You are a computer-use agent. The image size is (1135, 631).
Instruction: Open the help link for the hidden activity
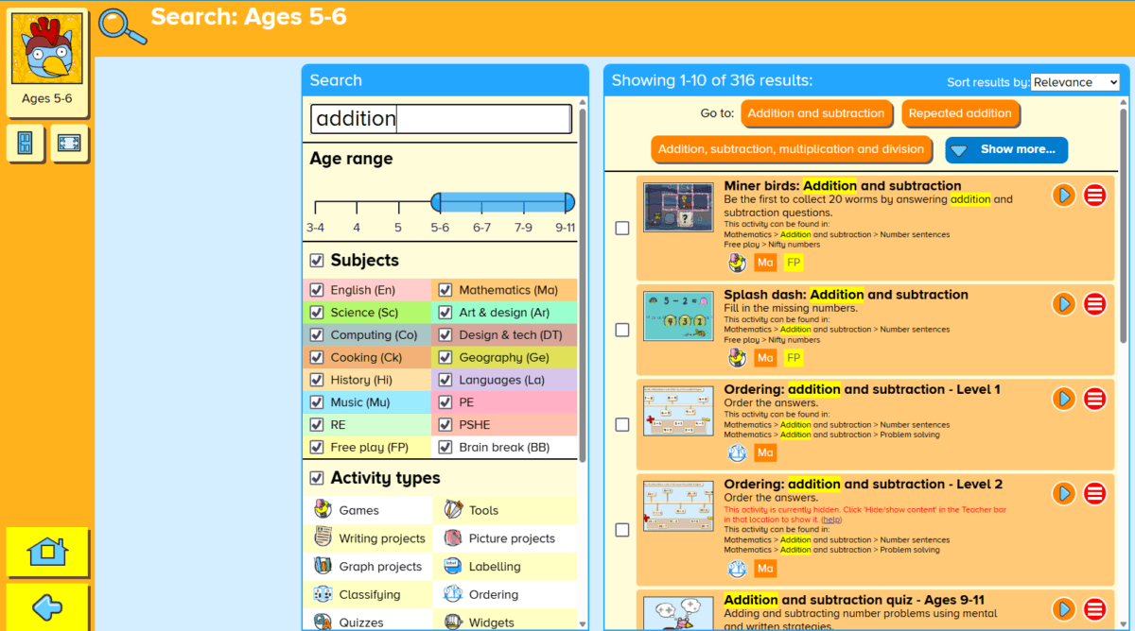(x=830, y=520)
